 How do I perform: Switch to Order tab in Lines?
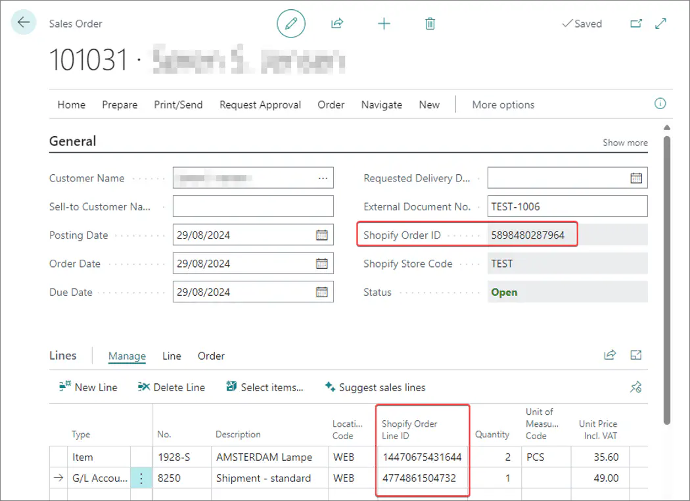[x=211, y=356]
